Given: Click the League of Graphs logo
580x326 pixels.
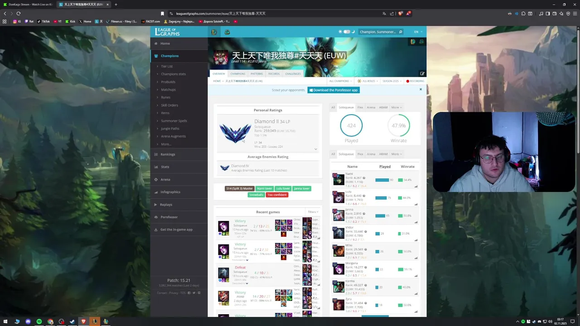Looking at the screenshot, I should [167, 32].
